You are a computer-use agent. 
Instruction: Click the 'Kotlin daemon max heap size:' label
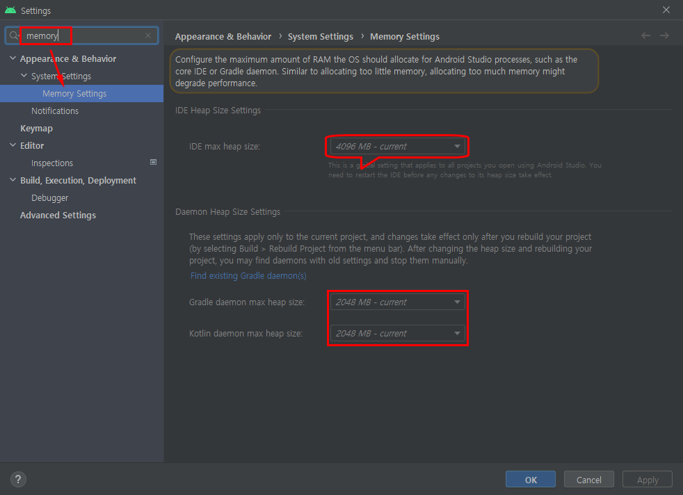(246, 333)
